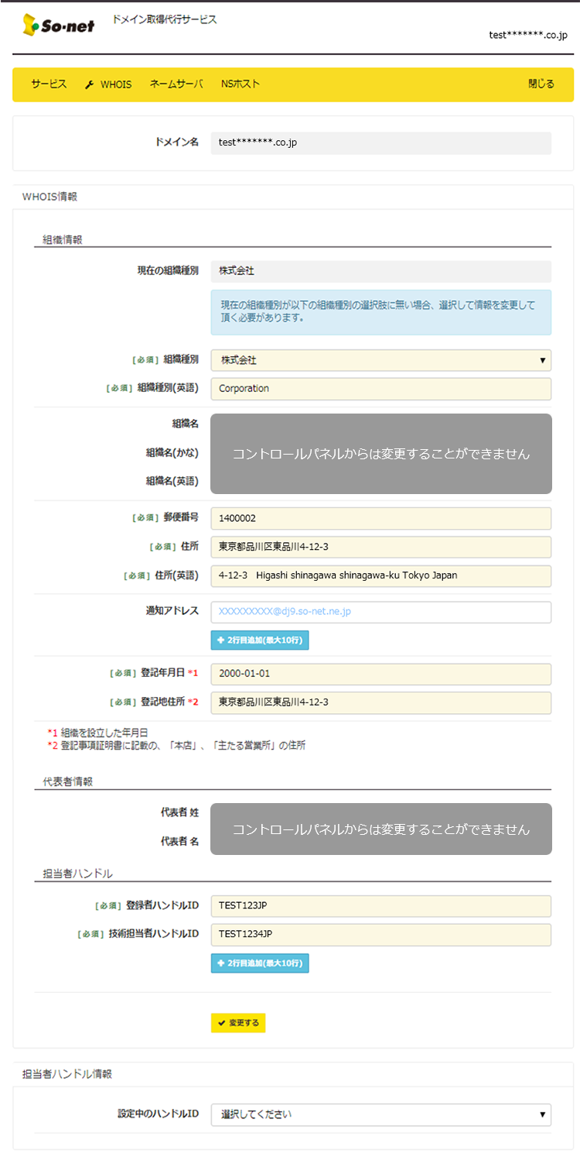Focus the 登記地住所 input field

[380, 702]
